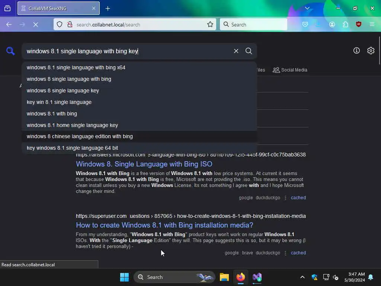Choose suggestion 'windows 8 single language with bing'
The width and height of the screenshot is (381, 286).
pos(139,79)
